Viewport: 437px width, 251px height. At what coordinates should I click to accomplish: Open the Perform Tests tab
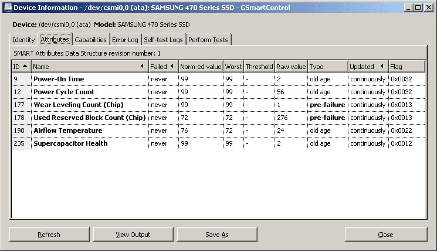(x=208, y=40)
